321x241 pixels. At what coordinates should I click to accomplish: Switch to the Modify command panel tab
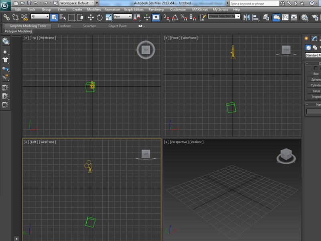click(x=314, y=38)
